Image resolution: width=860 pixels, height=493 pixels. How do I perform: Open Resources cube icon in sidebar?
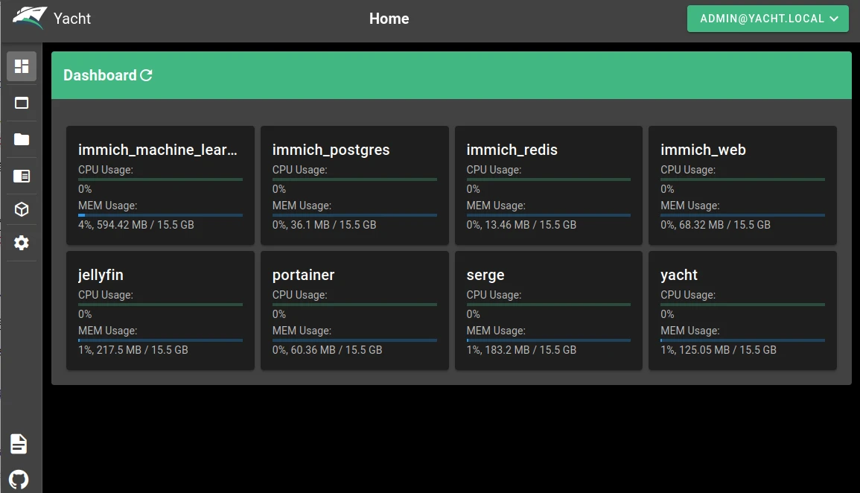(22, 210)
